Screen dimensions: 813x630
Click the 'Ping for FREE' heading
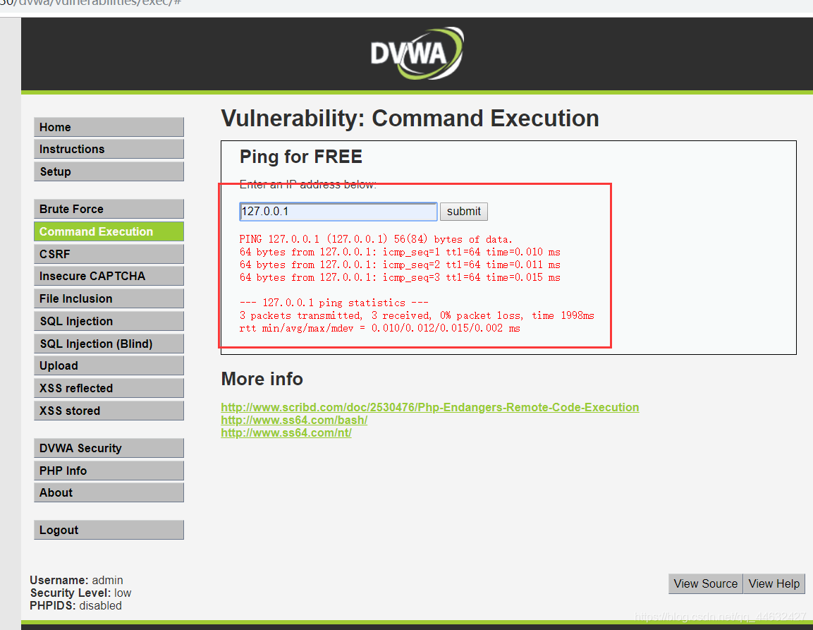click(300, 157)
